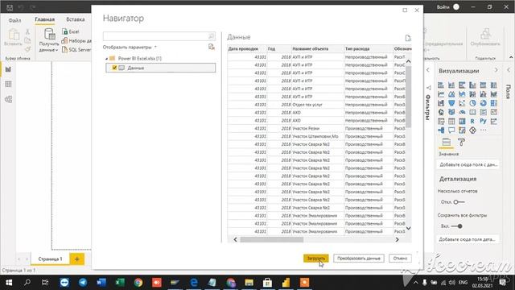Image resolution: width=515 pixels, height=290 pixels.
Task: Click the Значения field well placeholder
Action: [468, 164]
